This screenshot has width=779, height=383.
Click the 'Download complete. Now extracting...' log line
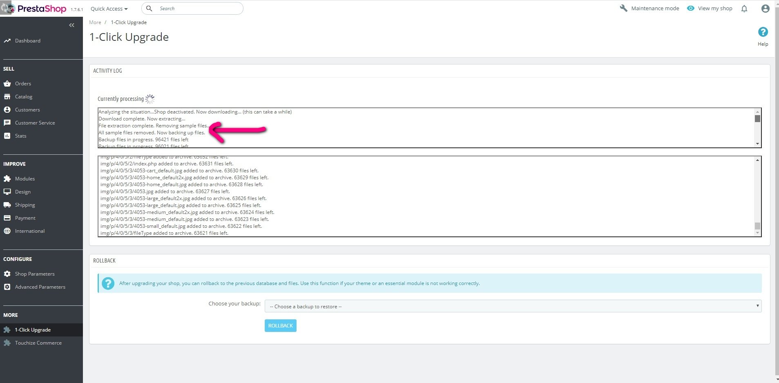142,119
